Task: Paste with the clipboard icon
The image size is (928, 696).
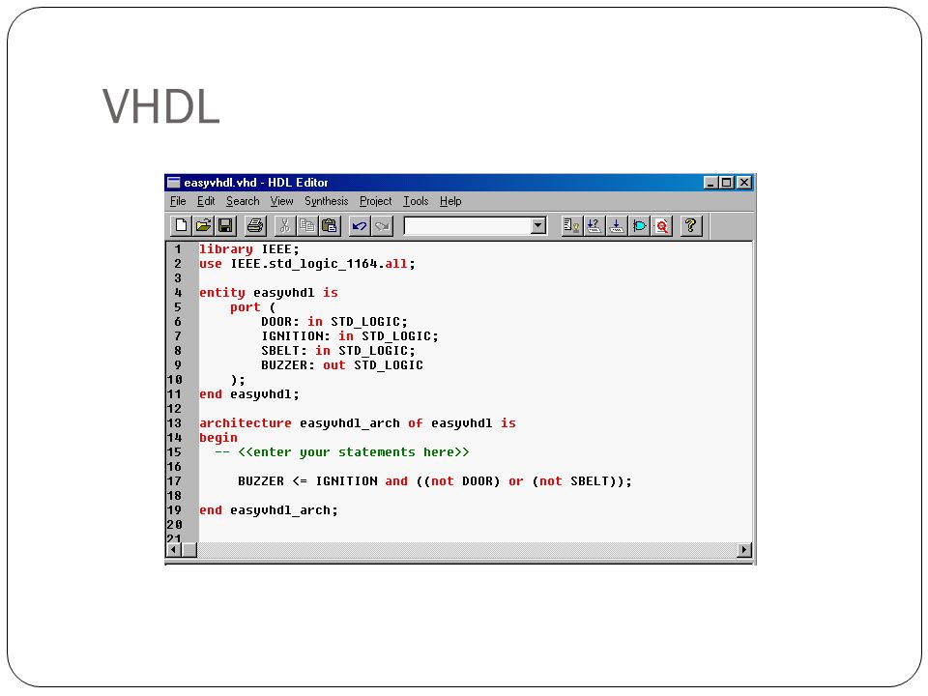Action: [330, 225]
